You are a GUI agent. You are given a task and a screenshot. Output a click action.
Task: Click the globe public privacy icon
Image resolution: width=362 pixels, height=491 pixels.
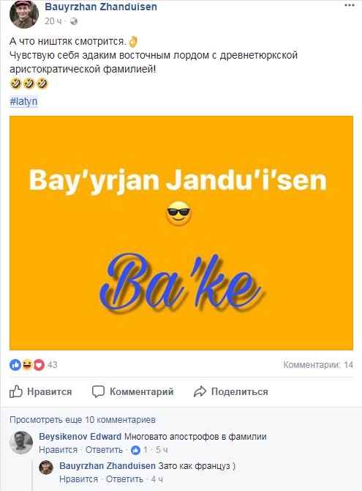[73, 21]
